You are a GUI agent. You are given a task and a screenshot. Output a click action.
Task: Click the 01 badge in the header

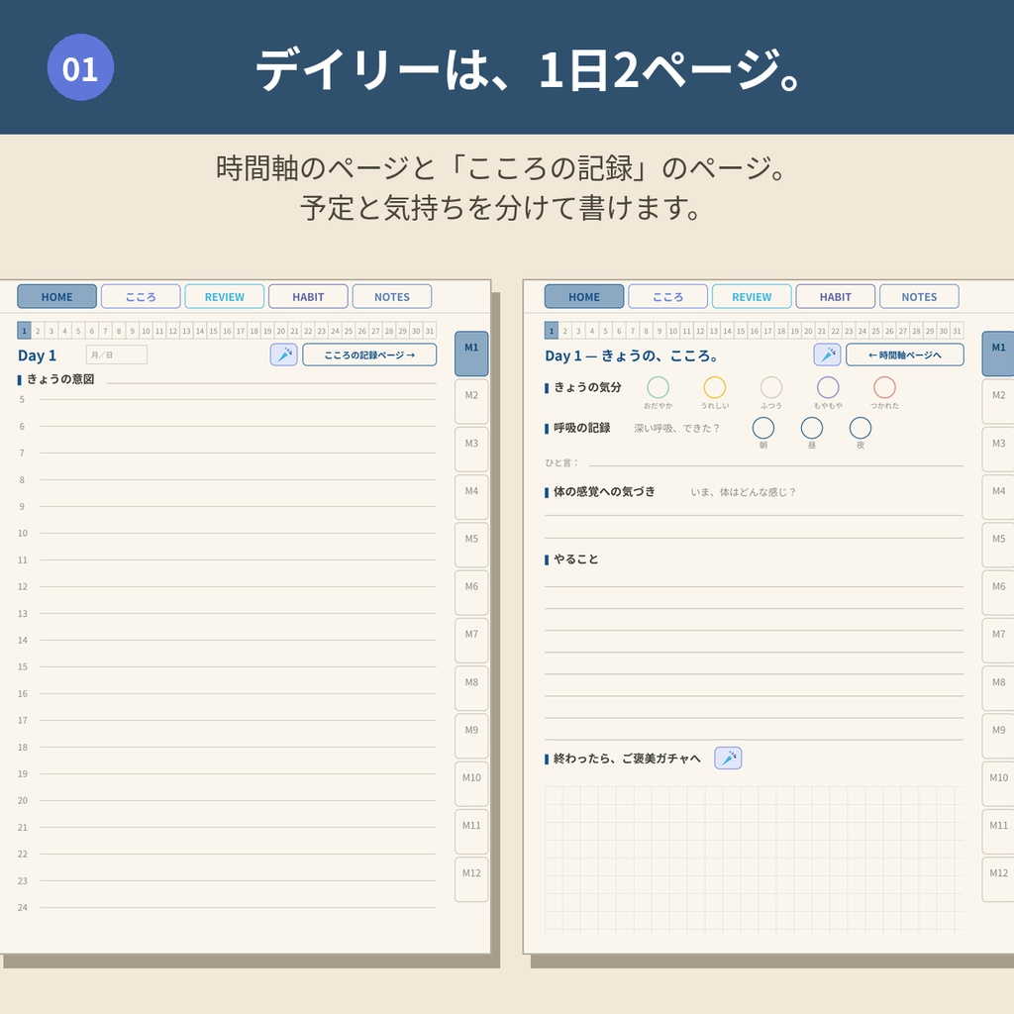pyautogui.click(x=81, y=67)
